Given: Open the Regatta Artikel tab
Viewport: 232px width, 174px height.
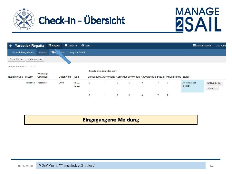Looking at the screenshot, I should click(77, 53).
